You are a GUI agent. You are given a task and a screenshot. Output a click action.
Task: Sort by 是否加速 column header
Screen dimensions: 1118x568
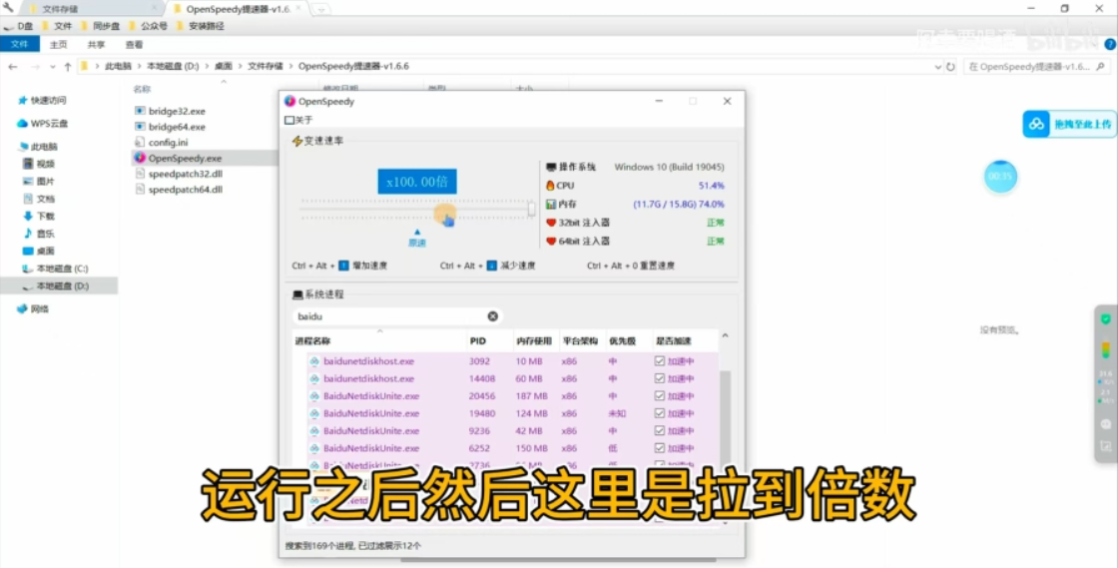click(x=673, y=341)
